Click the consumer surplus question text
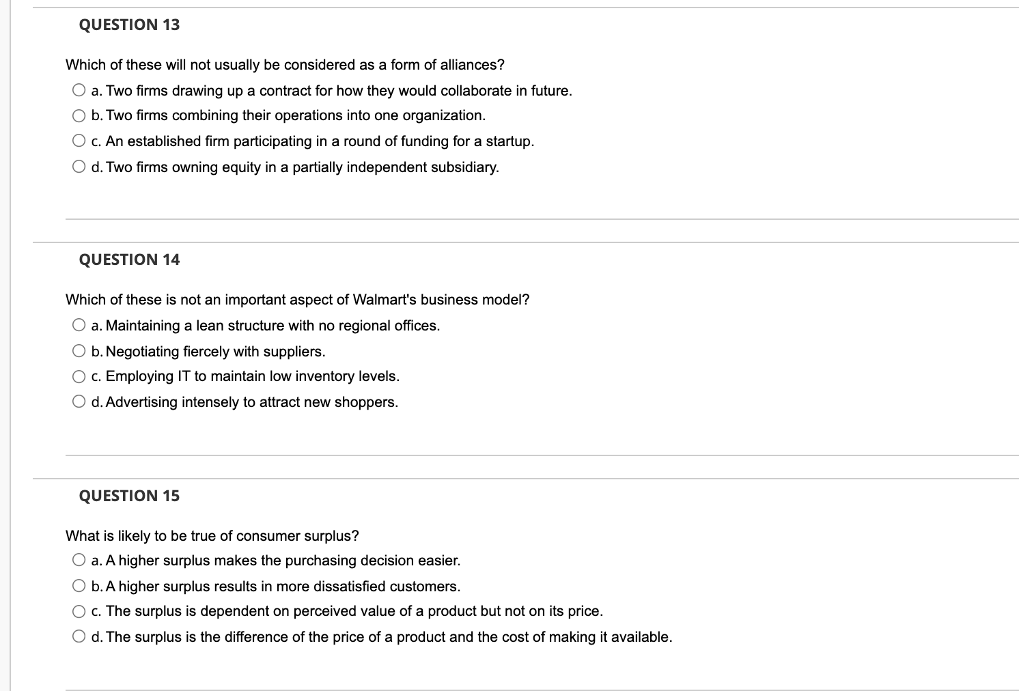Screen dimensions: 1019x691 click(x=212, y=535)
